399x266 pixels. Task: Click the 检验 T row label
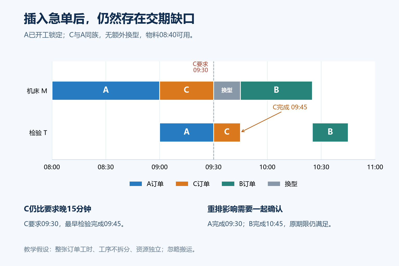click(38, 133)
